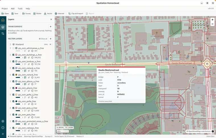The width and height of the screenshot is (216, 138).
Task: Select the Layers sidebar icon
Action: (3, 27)
